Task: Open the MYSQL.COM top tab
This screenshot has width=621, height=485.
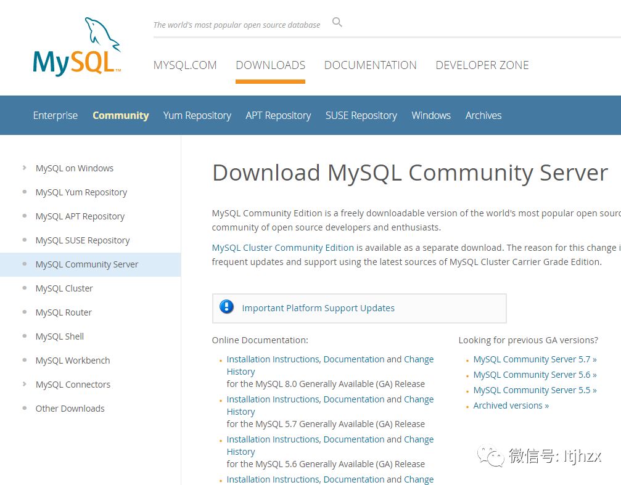Action: point(185,65)
